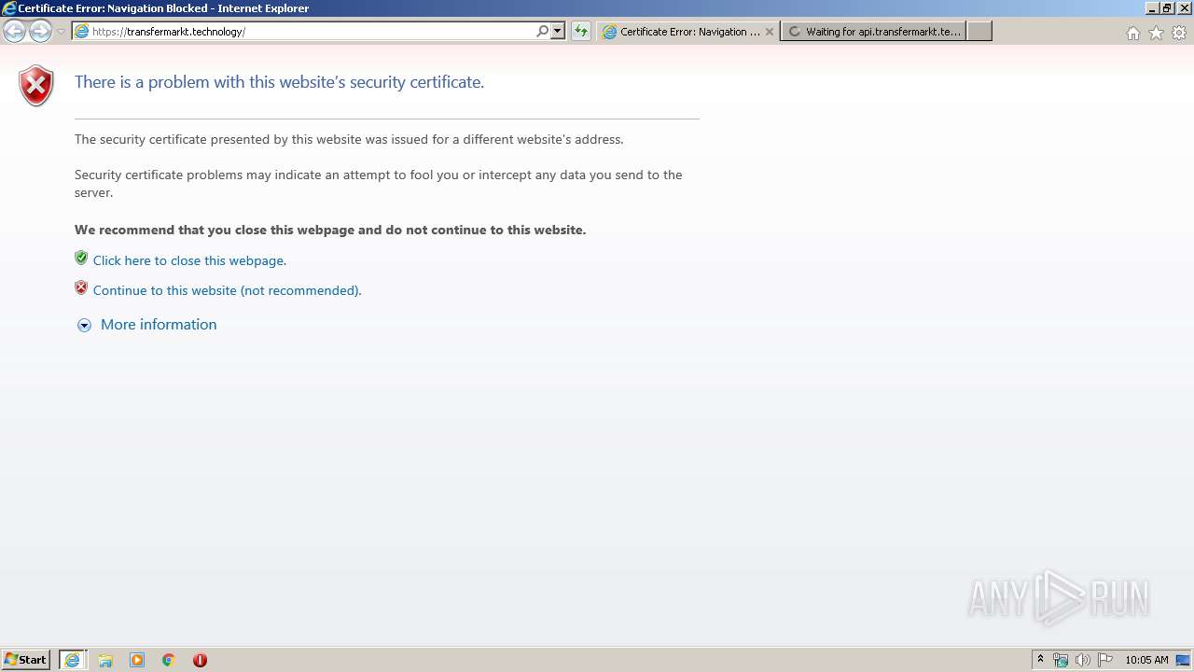Click the red Opera-style icon in taskbar

(200, 660)
